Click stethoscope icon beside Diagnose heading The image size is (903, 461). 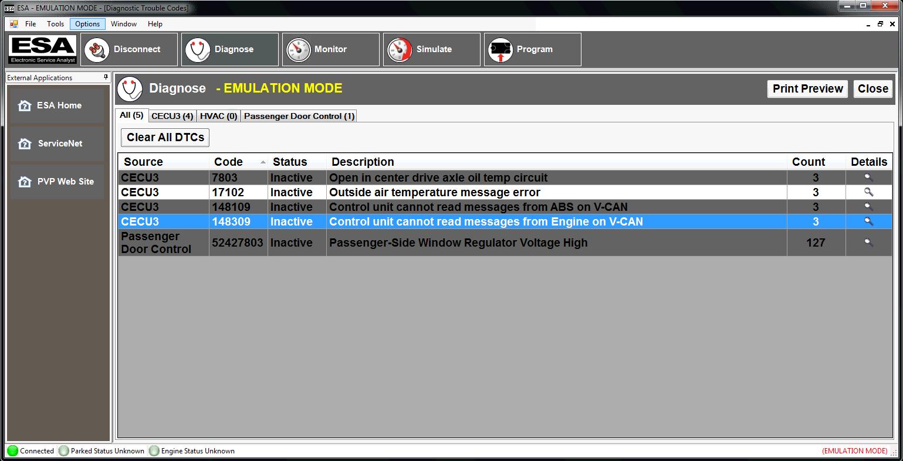coord(130,89)
